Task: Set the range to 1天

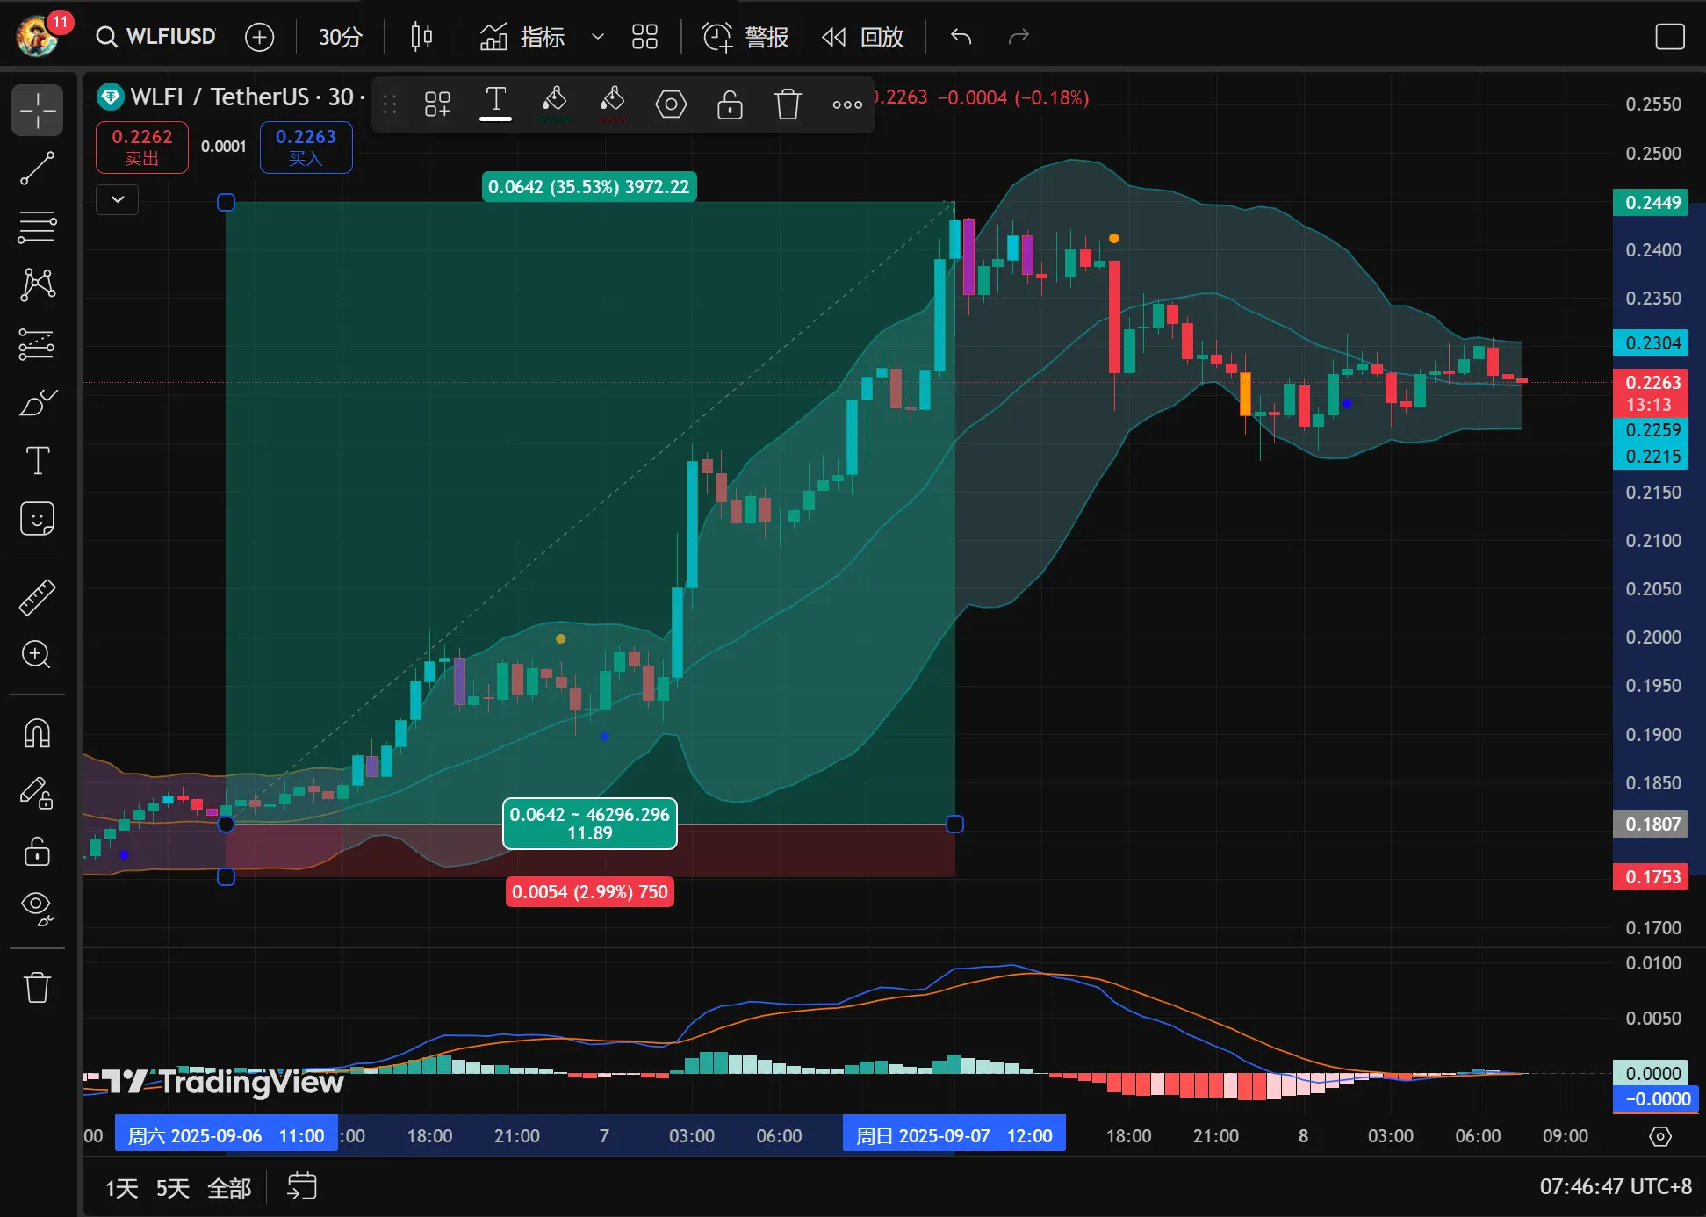Action: tap(122, 1188)
